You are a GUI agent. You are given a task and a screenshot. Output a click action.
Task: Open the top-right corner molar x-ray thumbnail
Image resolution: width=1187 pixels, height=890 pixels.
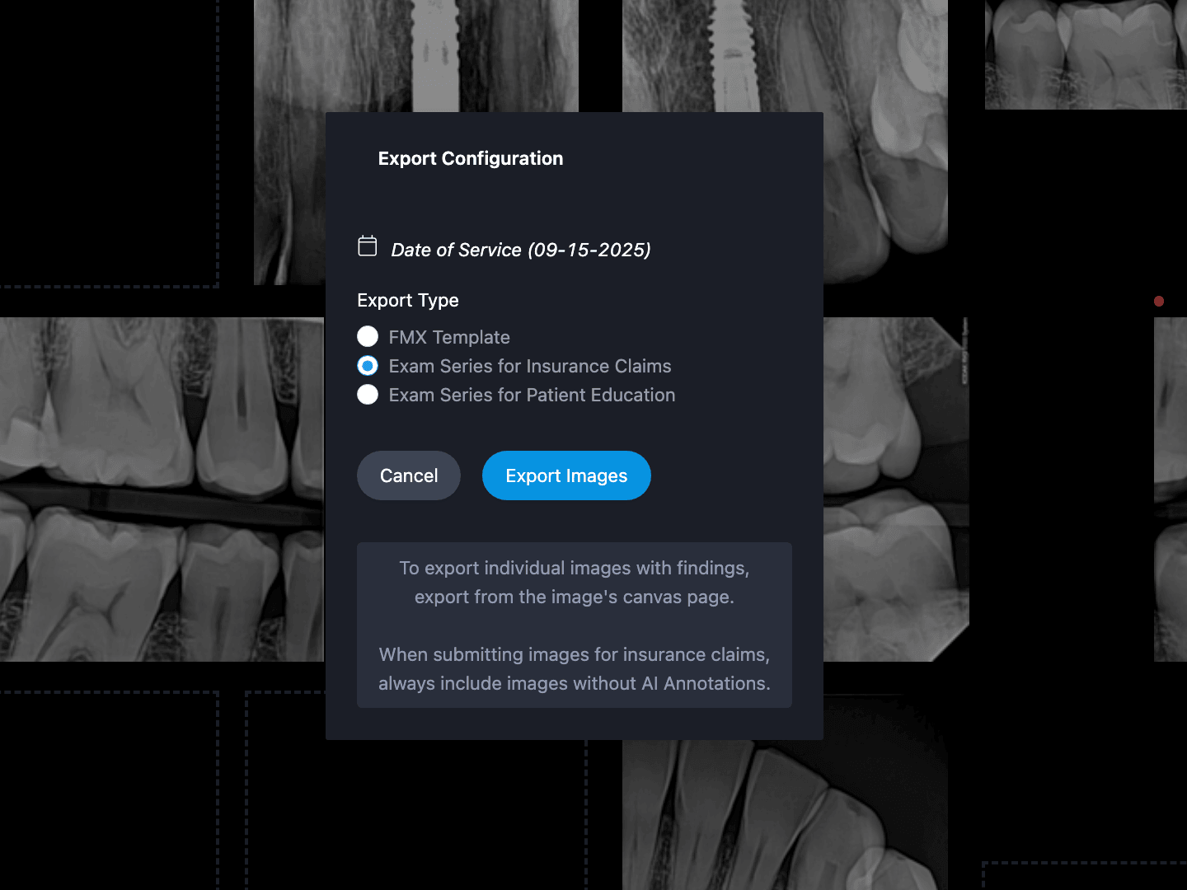pyautogui.click(x=1086, y=54)
